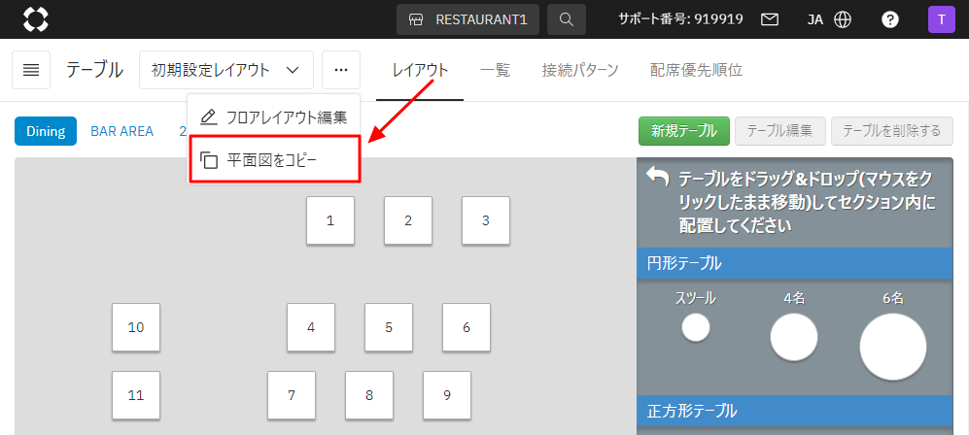Click the green 新規テーブル button
This screenshot has width=969, height=435.
[683, 131]
